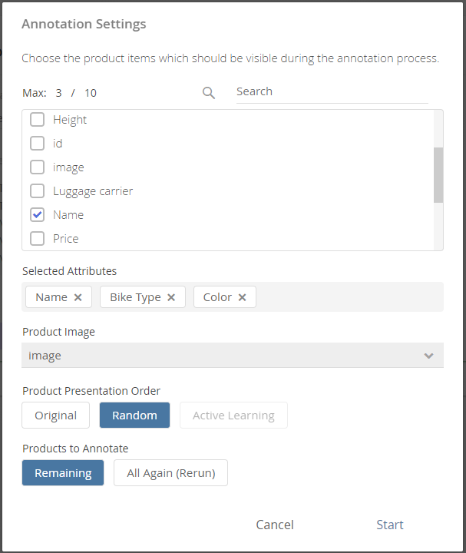The image size is (466, 553).
Task: Uncheck the Name checkbox
Action: point(37,215)
